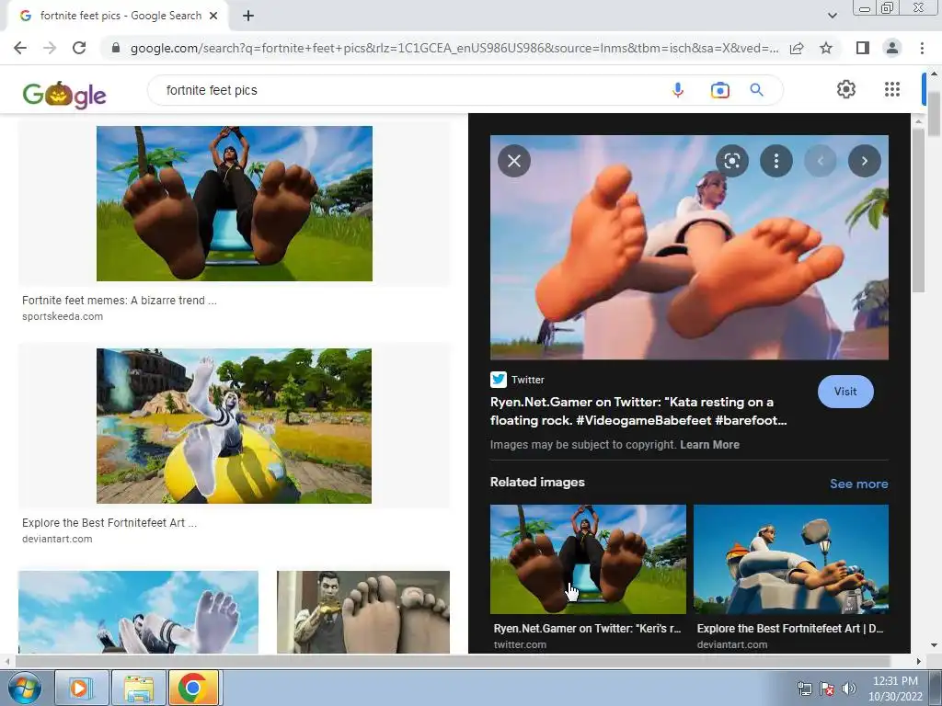Bookmark this page with the star
This screenshot has height=706, width=942.
(x=826, y=48)
